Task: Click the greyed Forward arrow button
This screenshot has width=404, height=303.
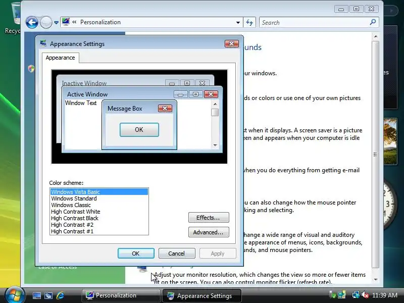Action: tap(46, 22)
